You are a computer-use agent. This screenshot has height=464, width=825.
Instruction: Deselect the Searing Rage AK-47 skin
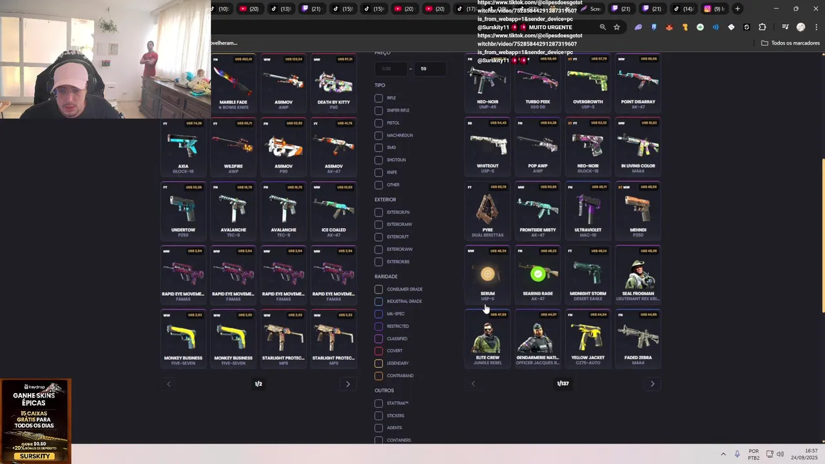pyautogui.click(x=538, y=274)
